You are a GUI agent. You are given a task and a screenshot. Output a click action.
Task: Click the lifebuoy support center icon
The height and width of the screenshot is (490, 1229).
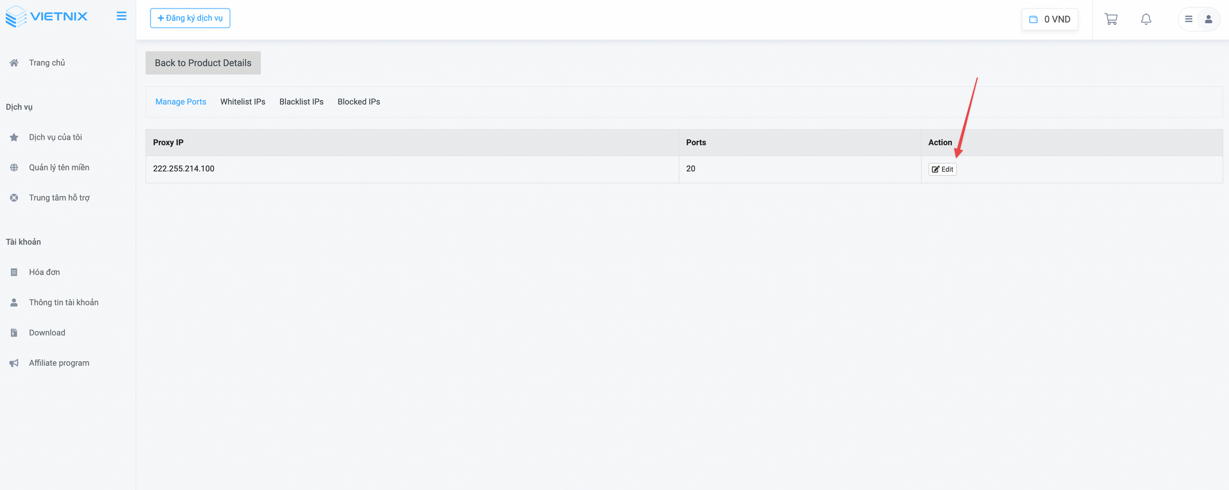point(14,198)
